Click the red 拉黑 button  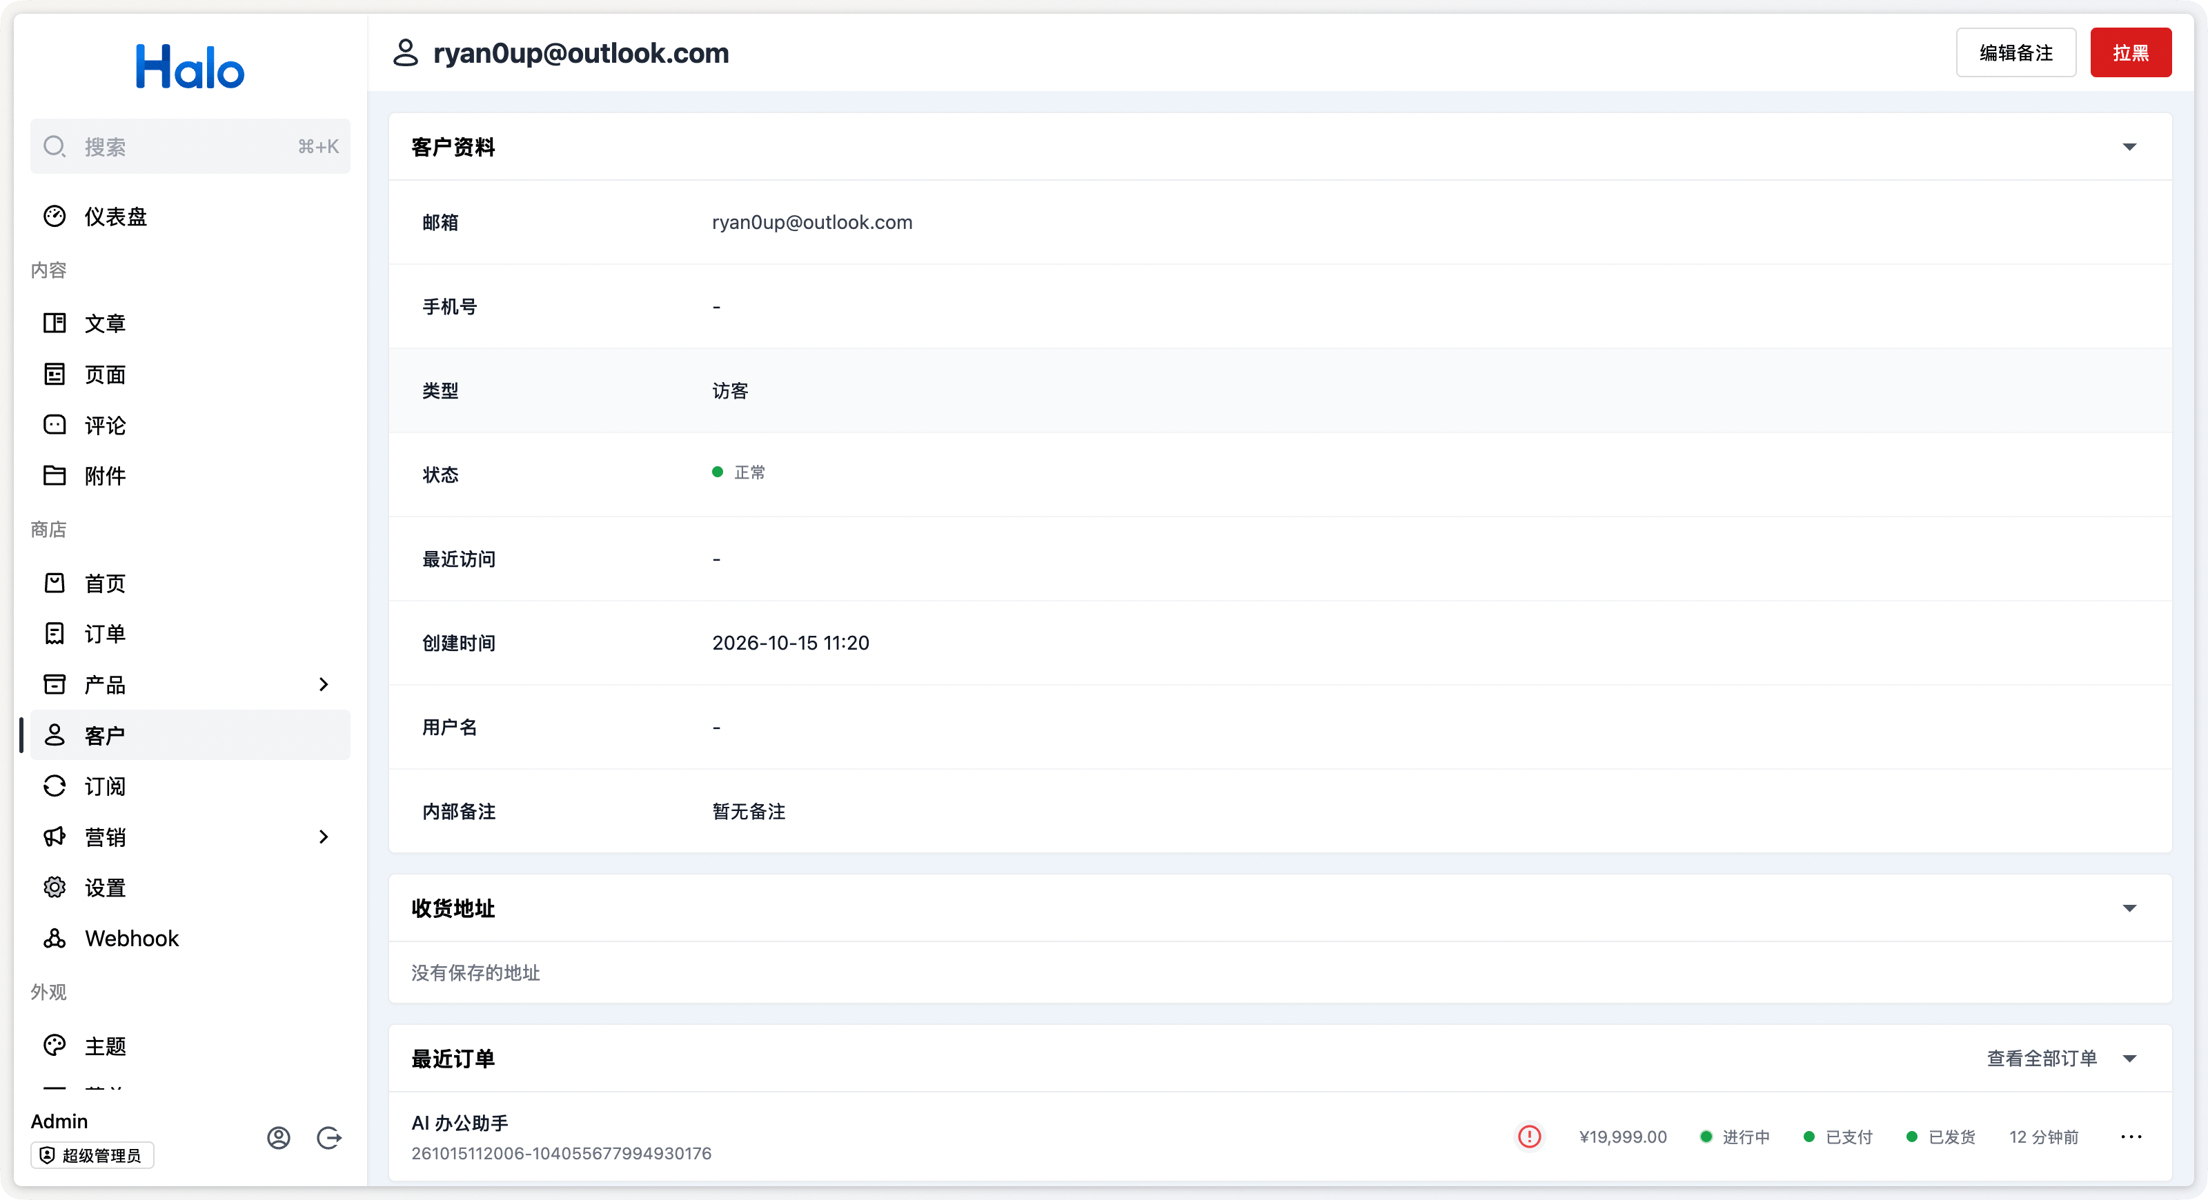point(2131,52)
